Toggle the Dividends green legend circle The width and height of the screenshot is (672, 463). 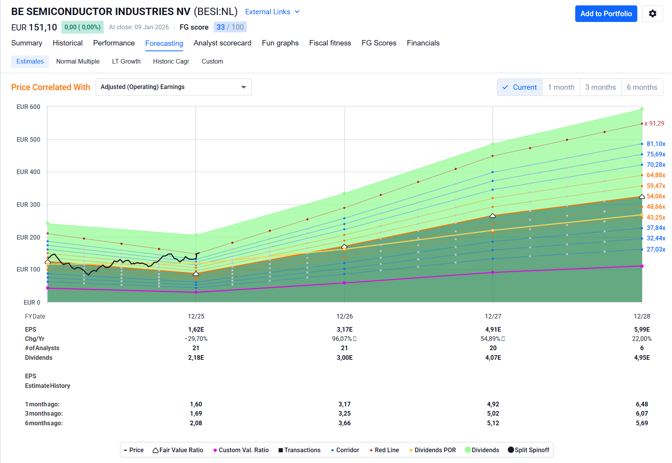click(x=468, y=450)
